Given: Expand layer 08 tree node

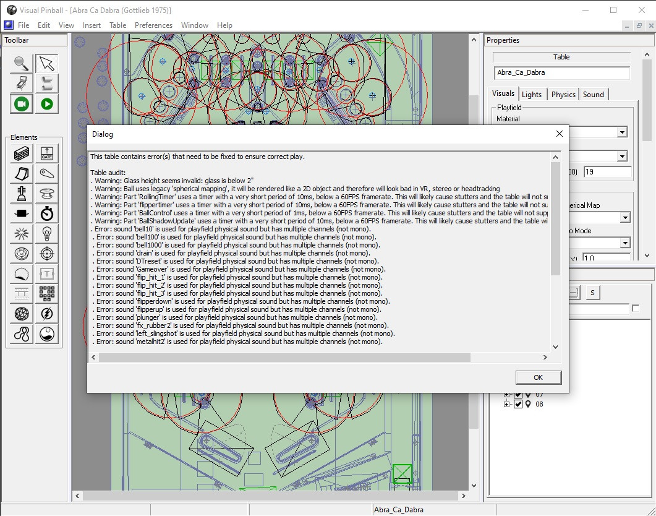Looking at the screenshot, I should click(506, 404).
